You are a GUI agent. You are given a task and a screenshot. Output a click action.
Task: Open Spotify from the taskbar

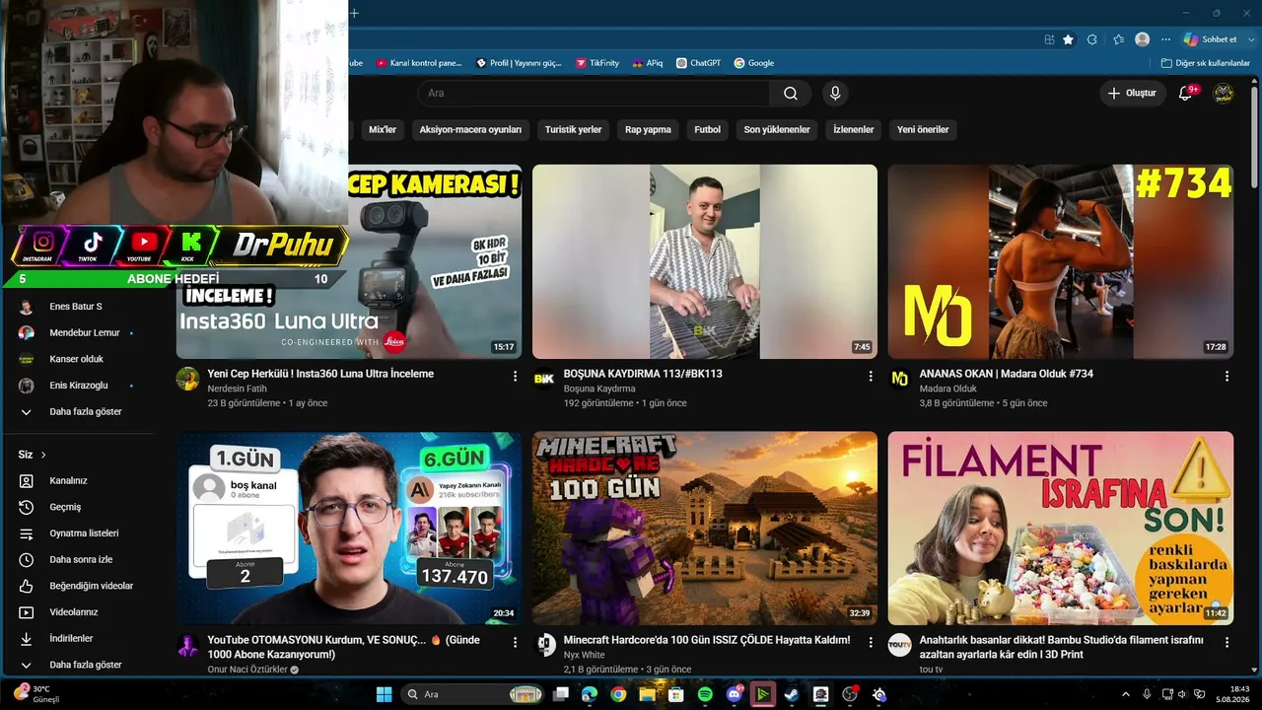[x=705, y=694]
